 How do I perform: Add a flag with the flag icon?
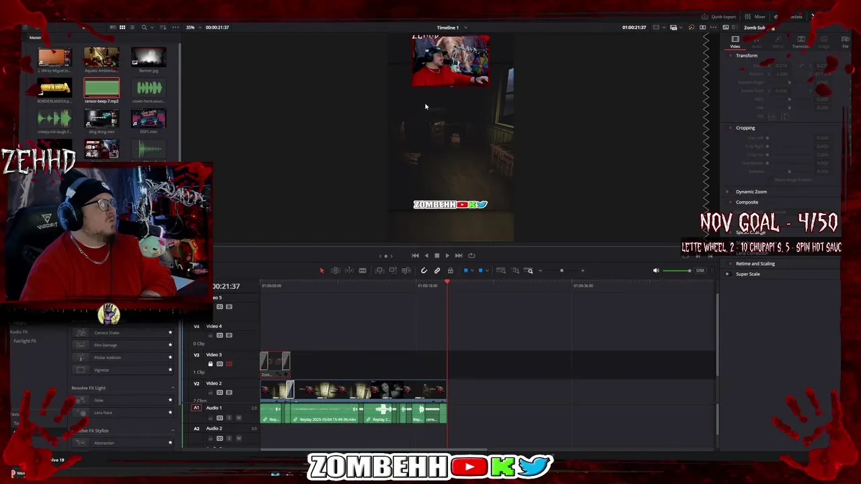tap(465, 270)
